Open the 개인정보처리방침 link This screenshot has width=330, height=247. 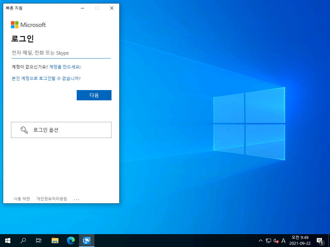coord(52,199)
